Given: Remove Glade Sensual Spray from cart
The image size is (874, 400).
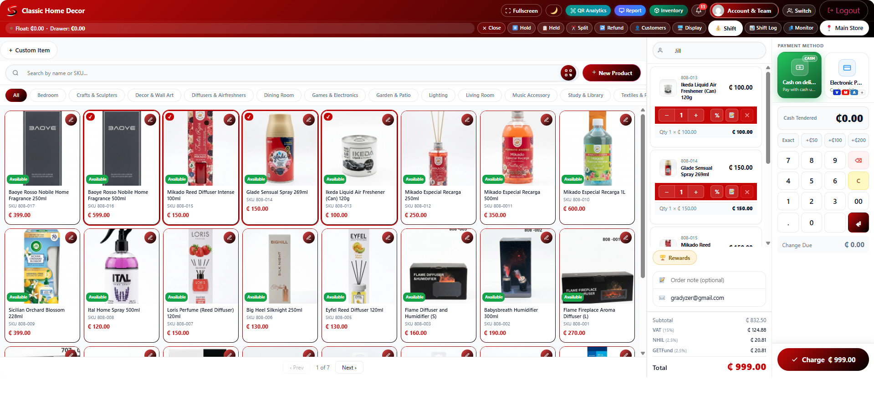Looking at the screenshot, I should tap(747, 192).
